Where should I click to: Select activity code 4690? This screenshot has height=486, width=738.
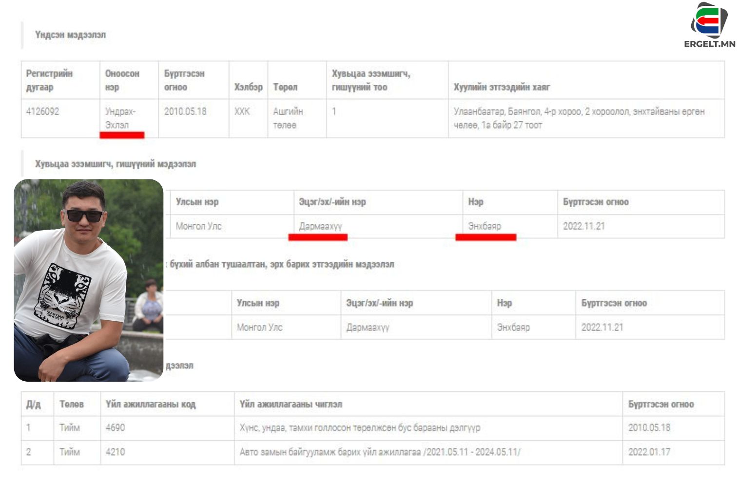pyautogui.click(x=115, y=428)
